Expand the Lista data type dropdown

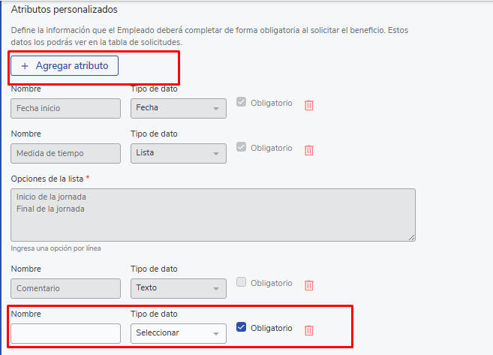[179, 153]
